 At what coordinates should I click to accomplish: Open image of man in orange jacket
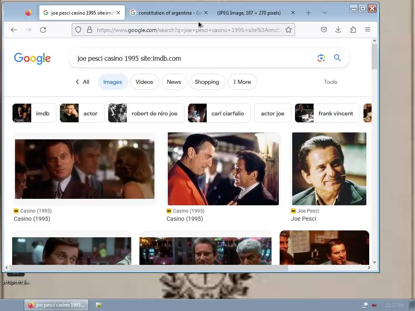(223, 169)
